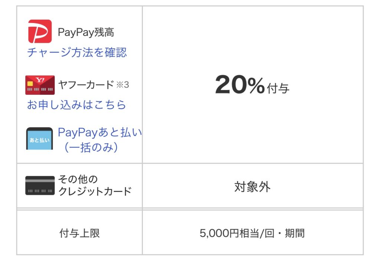Select the PayPay残高 label
Viewport: 380px width, 264px height.
tap(86, 32)
